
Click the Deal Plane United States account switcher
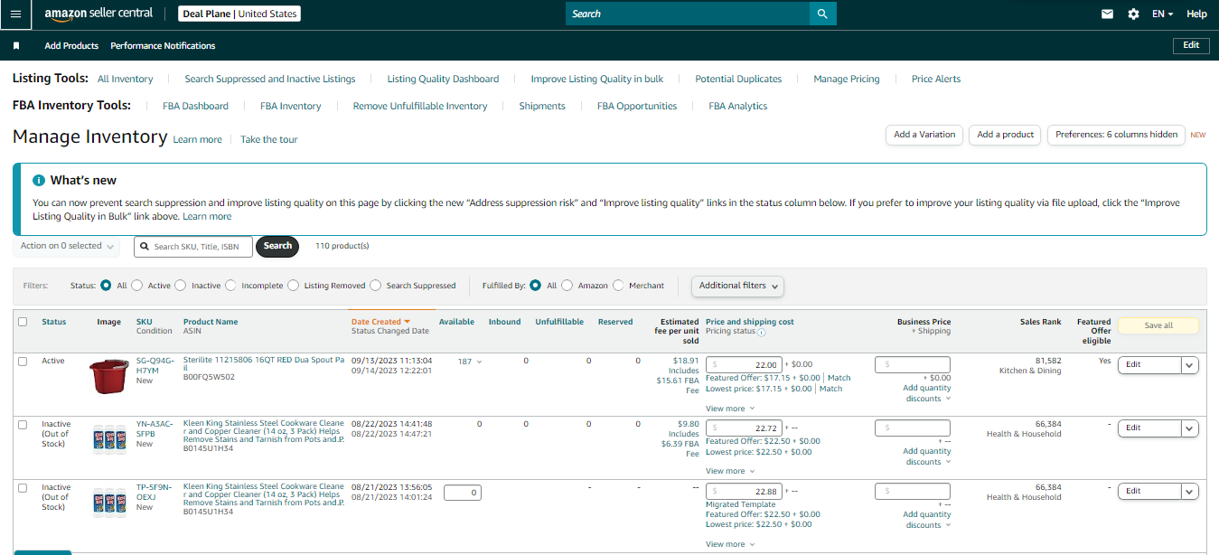click(239, 14)
